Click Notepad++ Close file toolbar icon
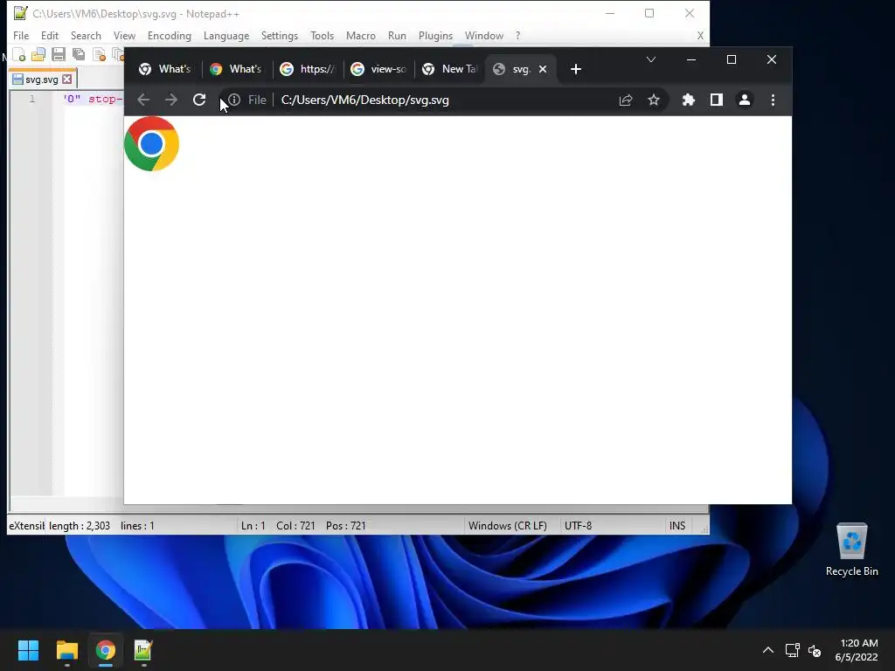Viewport: 895px width, 671px height. (99, 55)
